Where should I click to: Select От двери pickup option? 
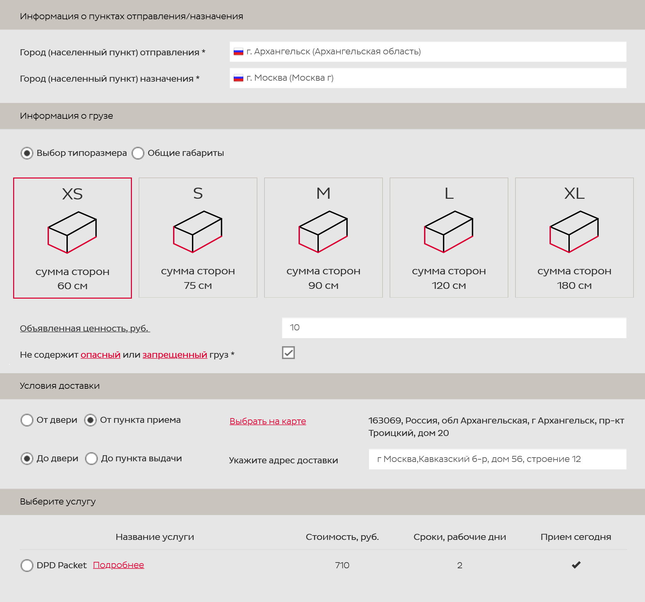click(27, 420)
